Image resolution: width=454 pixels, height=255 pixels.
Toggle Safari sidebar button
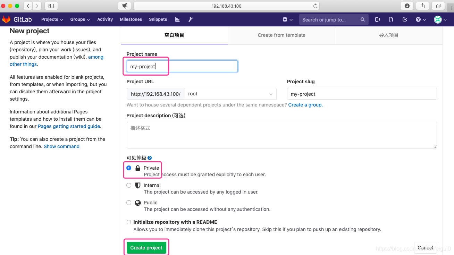tap(51, 6)
